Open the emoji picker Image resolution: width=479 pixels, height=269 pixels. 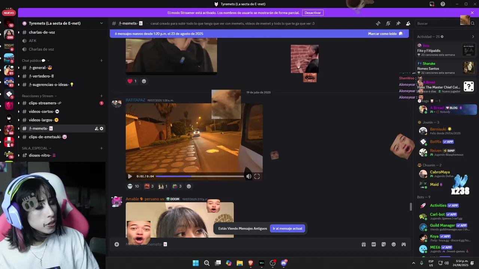click(394, 244)
